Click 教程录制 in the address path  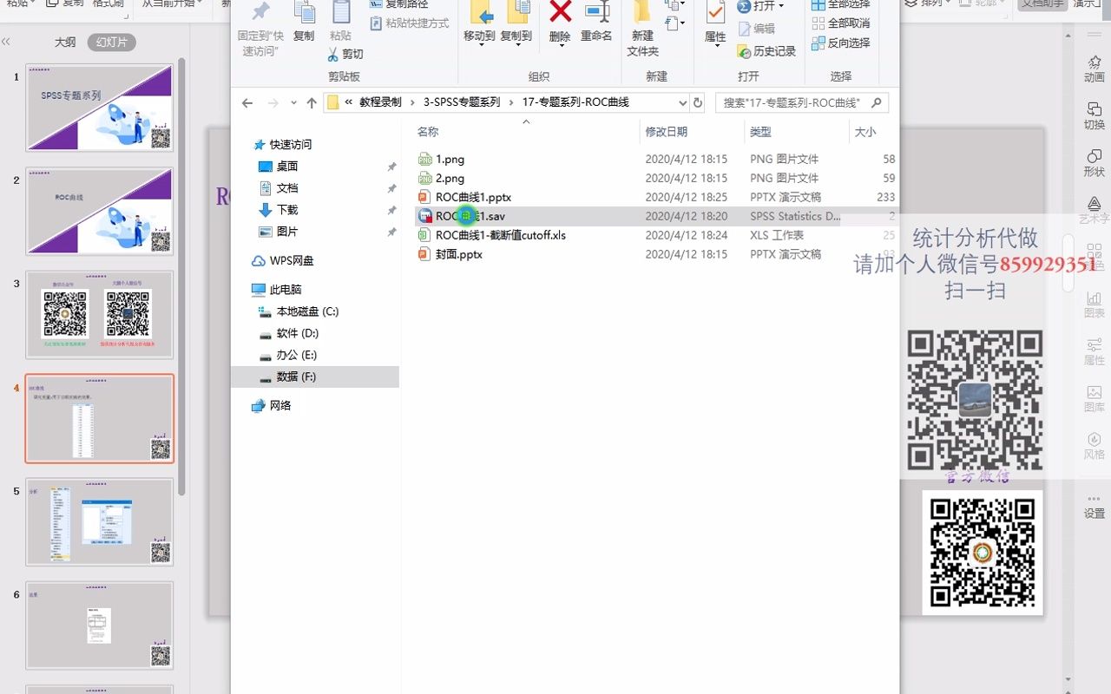[380, 102]
